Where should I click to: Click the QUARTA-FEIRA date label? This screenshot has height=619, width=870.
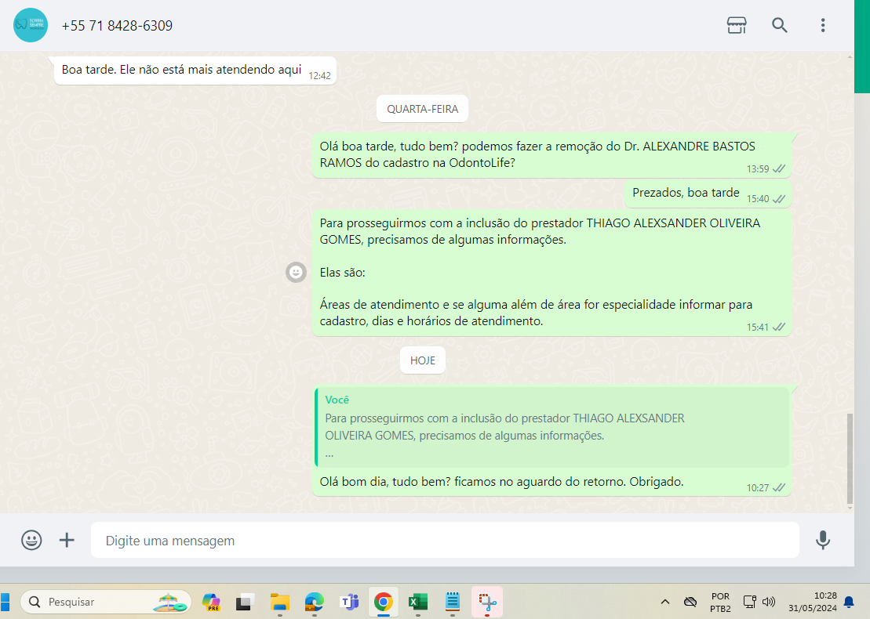click(x=422, y=109)
